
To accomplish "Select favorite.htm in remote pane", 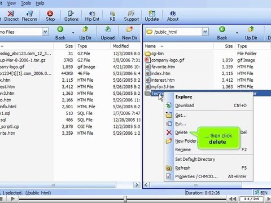I will click(x=163, y=67).
